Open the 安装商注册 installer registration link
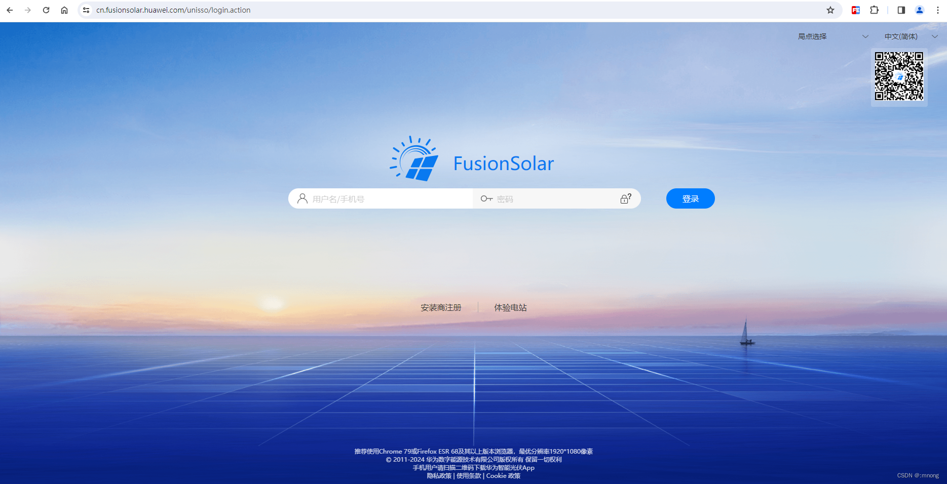Image resolution: width=947 pixels, height=484 pixels. (x=441, y=307)
